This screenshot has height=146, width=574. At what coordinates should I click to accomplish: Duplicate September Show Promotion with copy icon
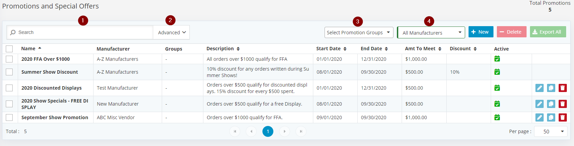click(x=551, y=117)
